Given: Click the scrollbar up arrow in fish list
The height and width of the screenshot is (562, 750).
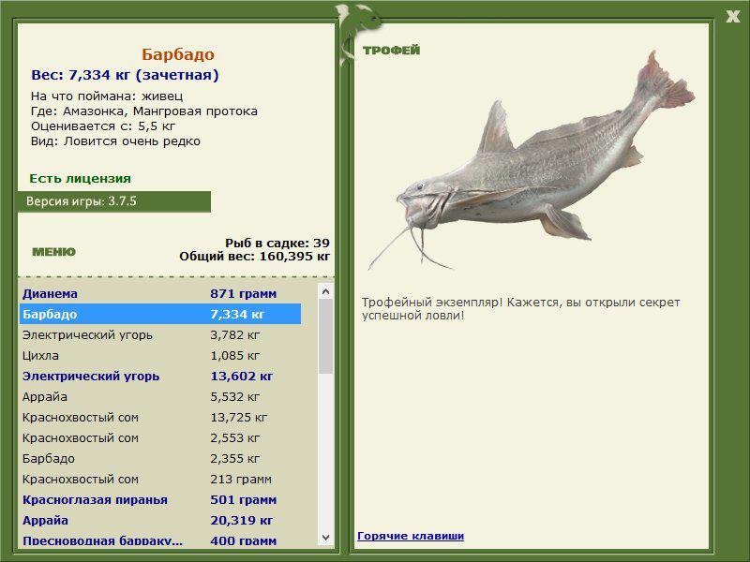Looking at the screenshot, I should 325,291.
